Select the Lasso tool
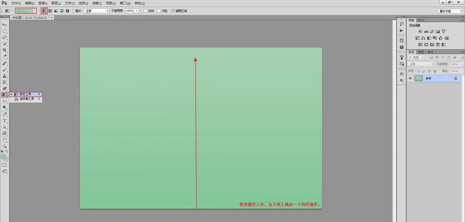The width and height of the screenshot is (465, 222). tap(5, 37)
